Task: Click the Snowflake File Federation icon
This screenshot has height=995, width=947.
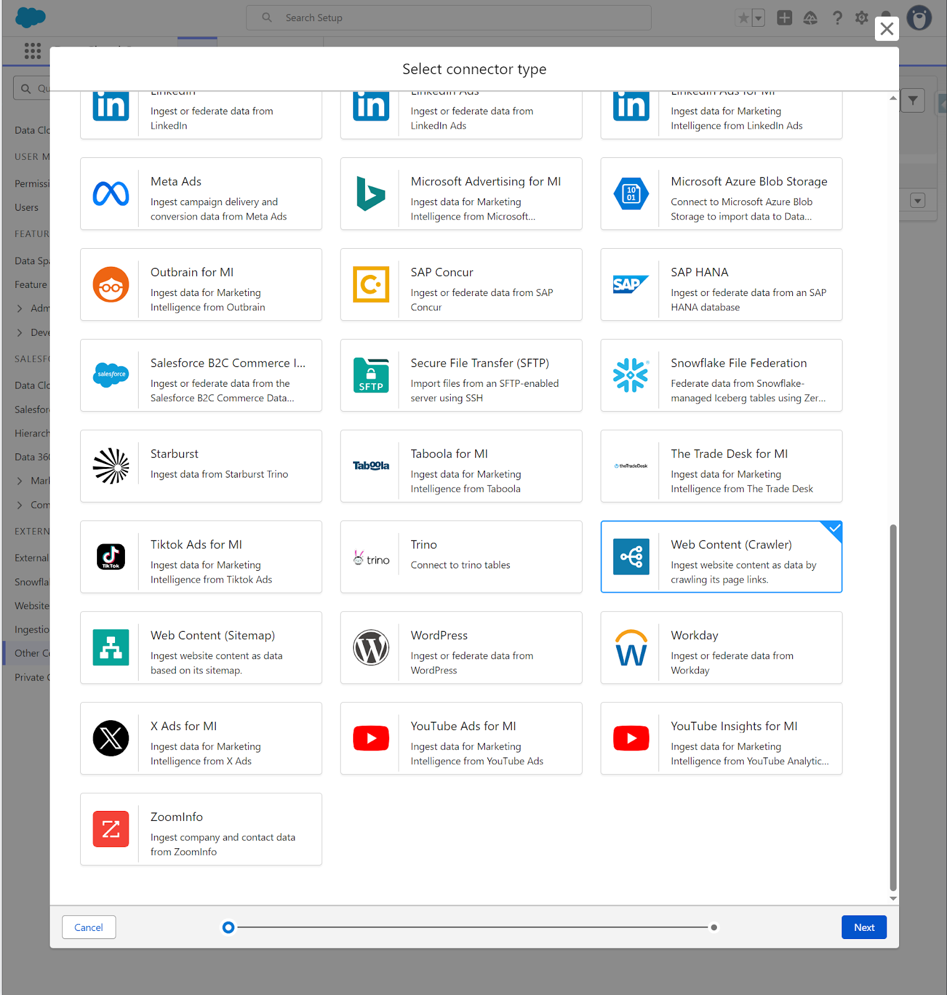Action: coord(631,376)
